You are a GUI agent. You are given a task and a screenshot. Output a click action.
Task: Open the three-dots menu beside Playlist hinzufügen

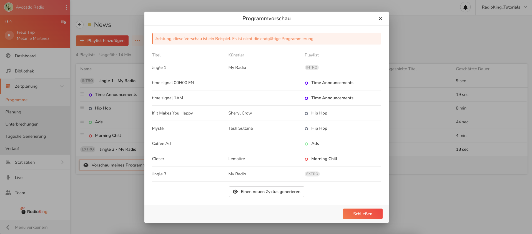pyautogui.click(x=137, y=41)
